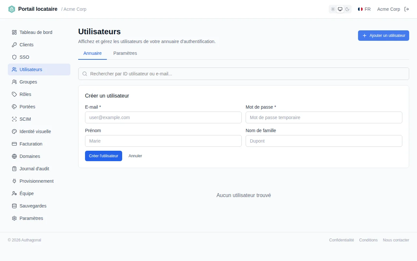Click the Facturation credit card icon
Image resolution: width=417 pixels, height=261 pixels.
coord(14,144)
